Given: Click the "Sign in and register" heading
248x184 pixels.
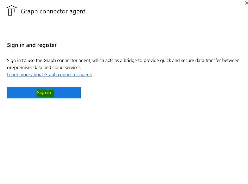Looking at the screenshot, I should (x=32, y=45).
